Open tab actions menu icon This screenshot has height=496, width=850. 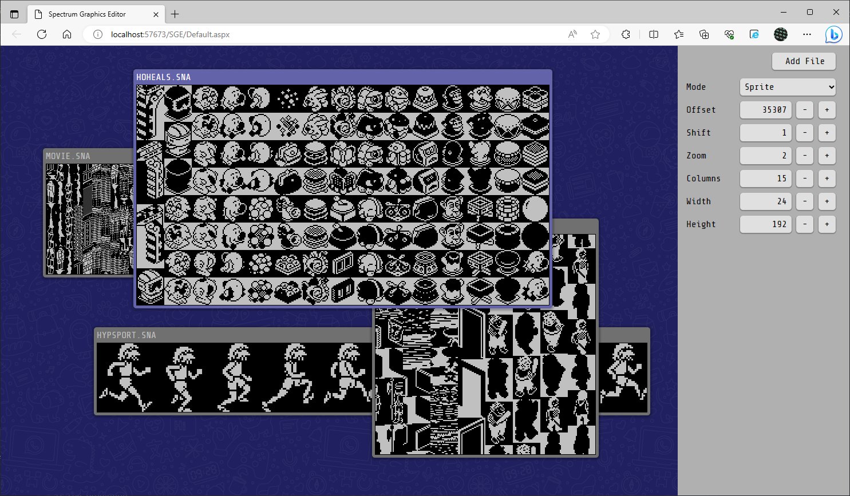coord(14,14)
